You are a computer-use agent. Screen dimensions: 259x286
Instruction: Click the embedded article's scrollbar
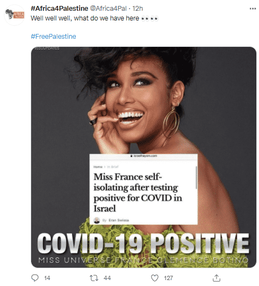point(196,178)
